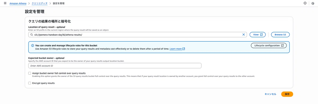The image size is (318, 104).
Task: Open the hamburger navigation menu
Action: click(5, 3)
